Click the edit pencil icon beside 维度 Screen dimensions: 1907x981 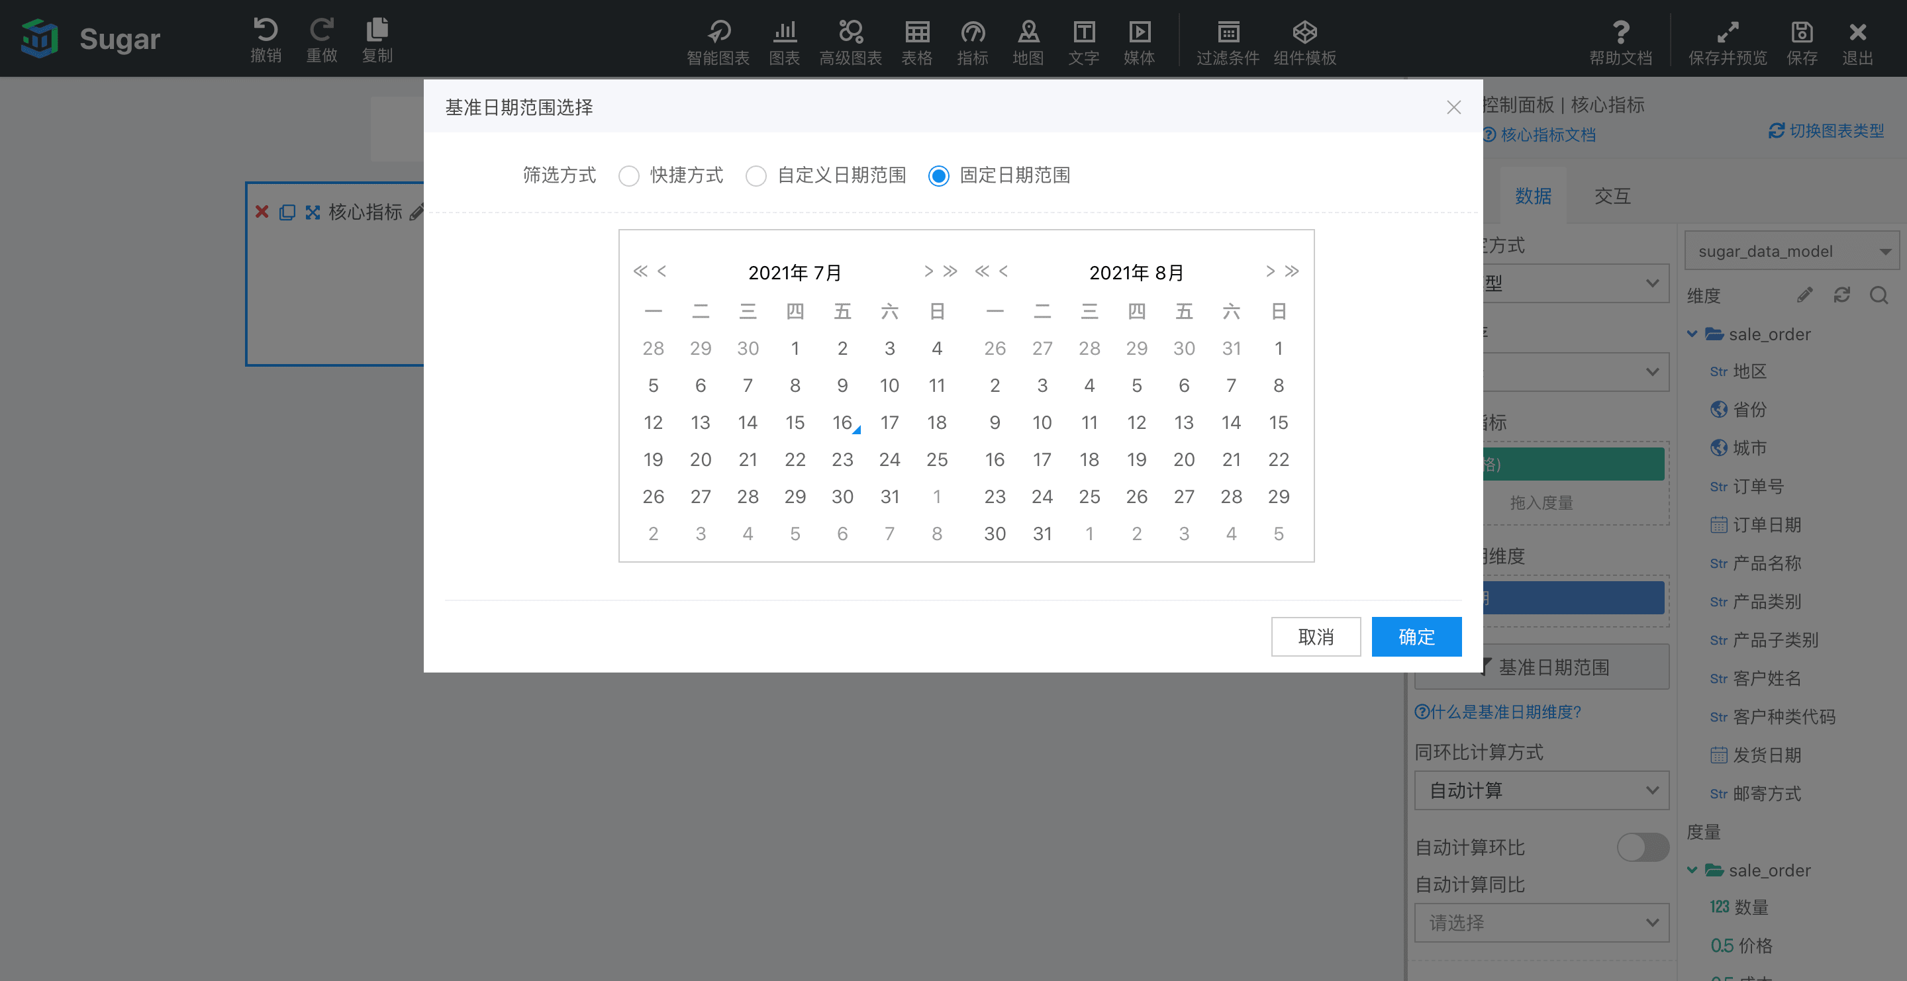click(x=1804, y=295)
